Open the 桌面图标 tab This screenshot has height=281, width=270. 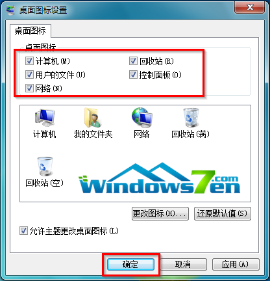point(31,31)
